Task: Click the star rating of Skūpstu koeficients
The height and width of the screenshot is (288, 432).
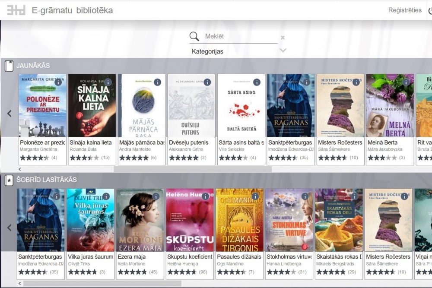Action: click(x=182, y=272)
